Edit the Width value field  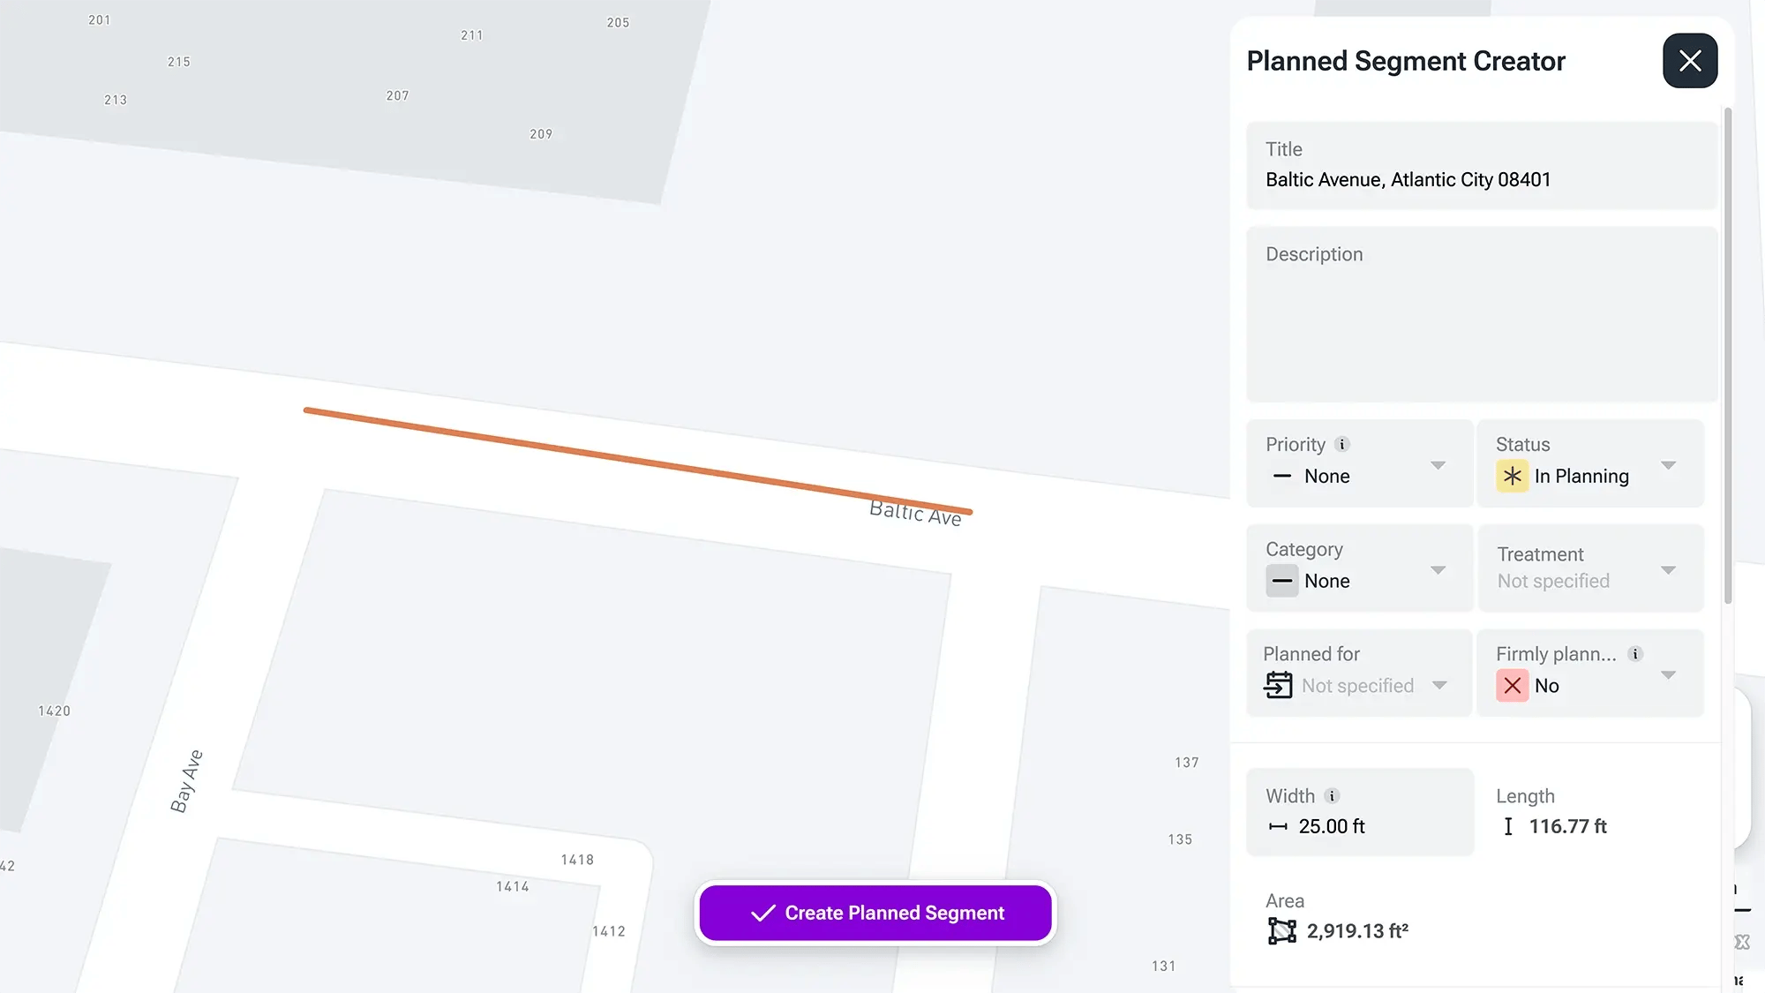tap(1359, 826)
